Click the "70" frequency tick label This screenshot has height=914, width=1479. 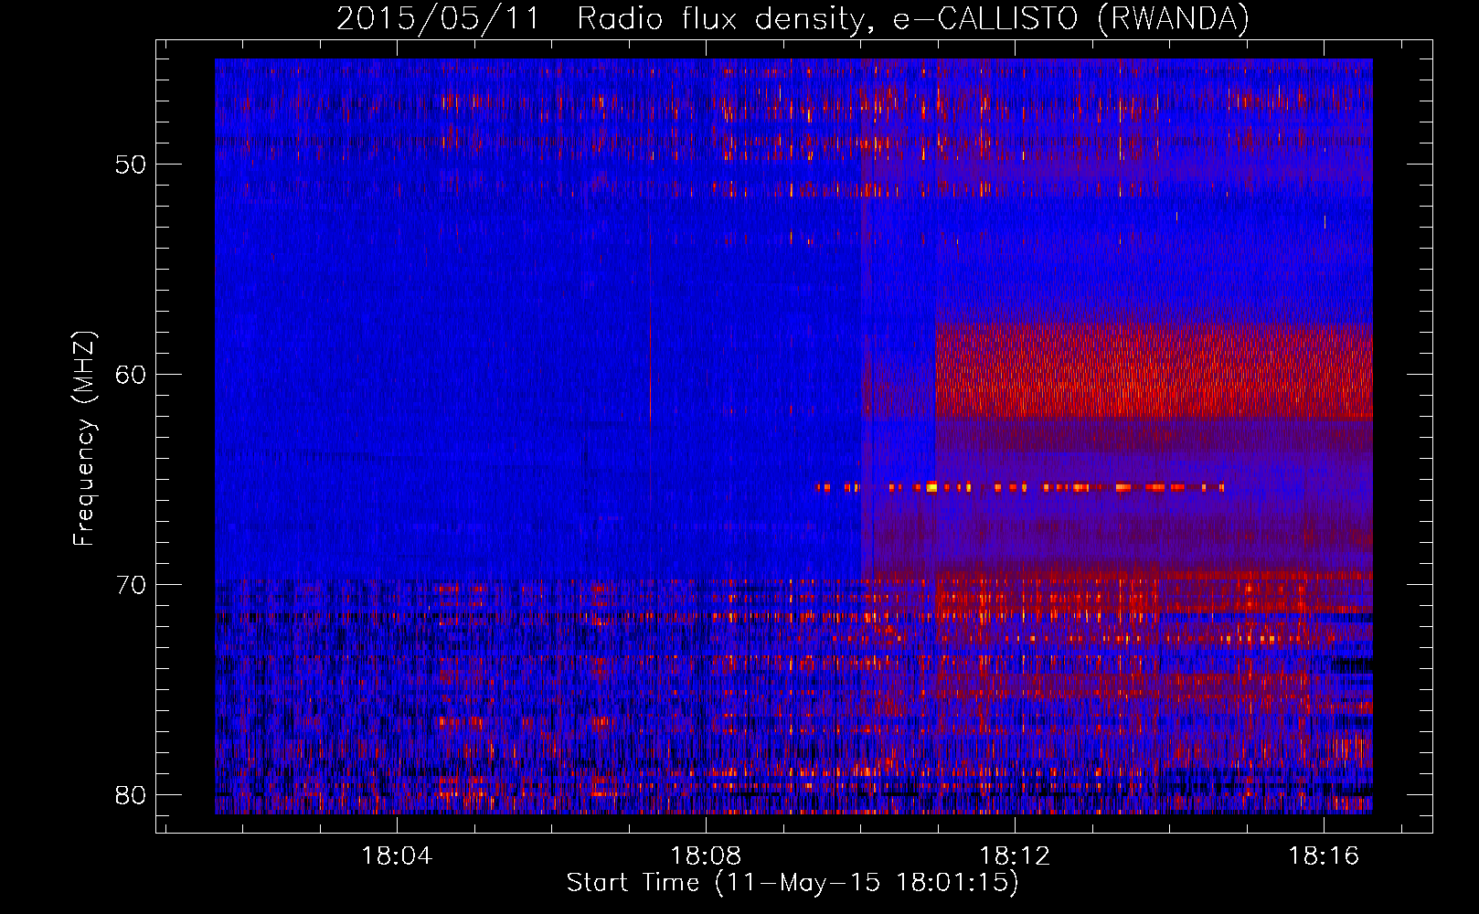point(131,585)
